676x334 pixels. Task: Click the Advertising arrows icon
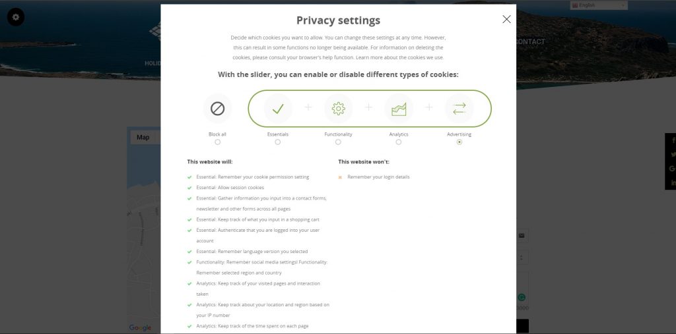[x=459, y=109]
